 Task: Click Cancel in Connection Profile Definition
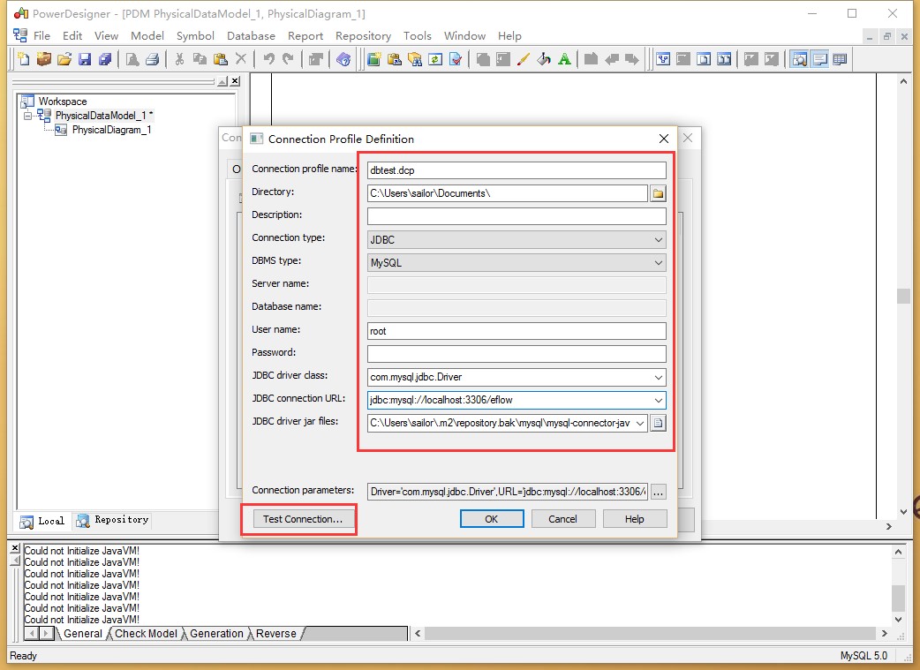[562, 519]
